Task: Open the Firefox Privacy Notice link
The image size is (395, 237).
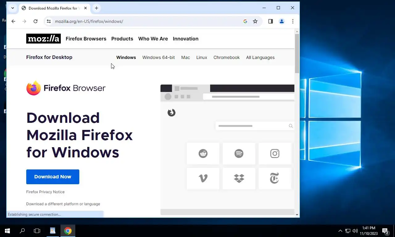Action: (45, 192)
